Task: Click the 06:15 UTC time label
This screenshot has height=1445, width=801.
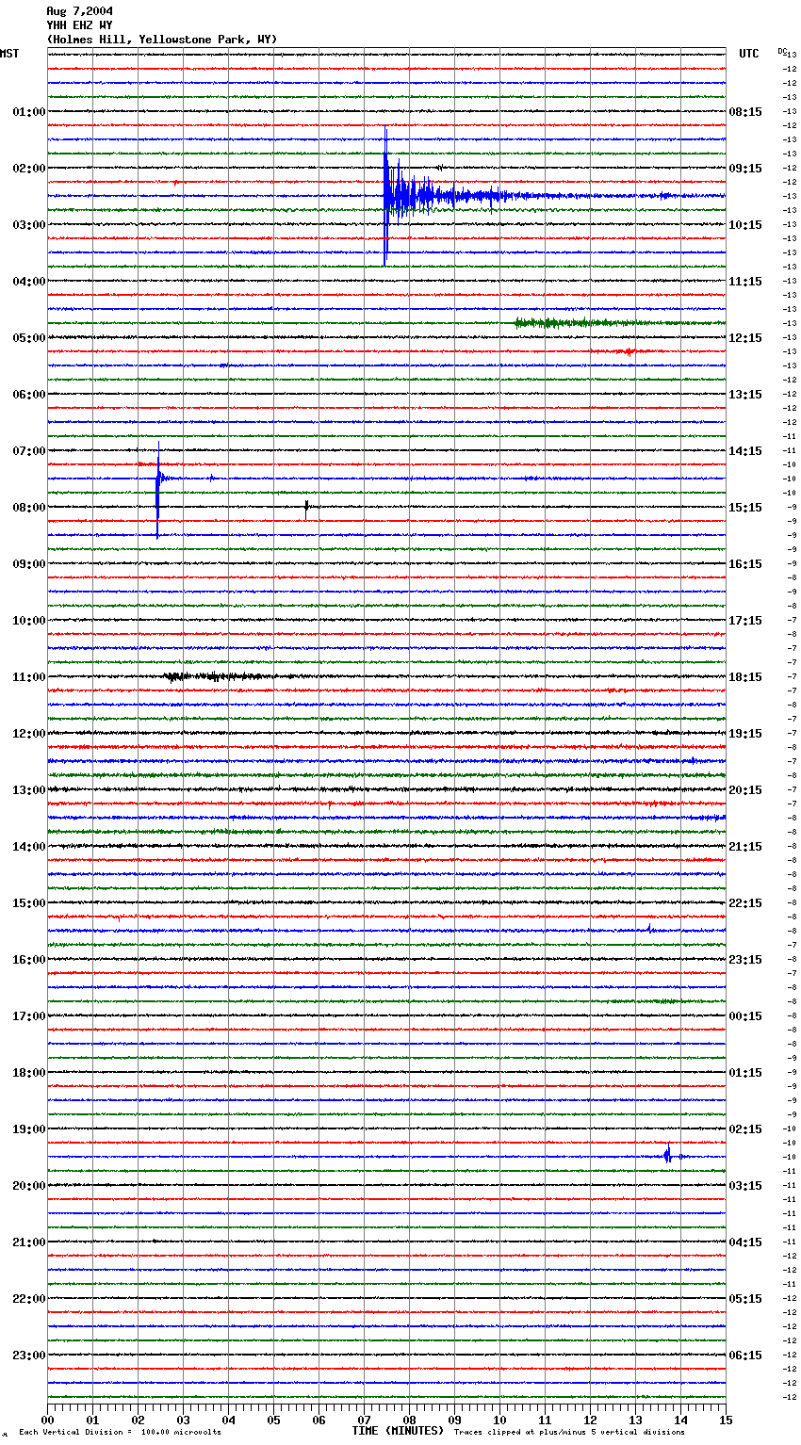Action: tap(745, 1356)
